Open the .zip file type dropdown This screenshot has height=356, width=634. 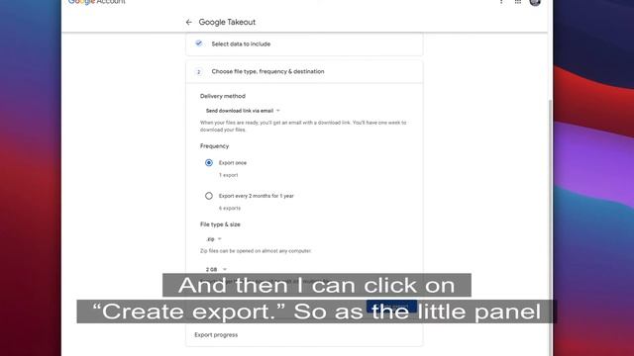point(214,239)
